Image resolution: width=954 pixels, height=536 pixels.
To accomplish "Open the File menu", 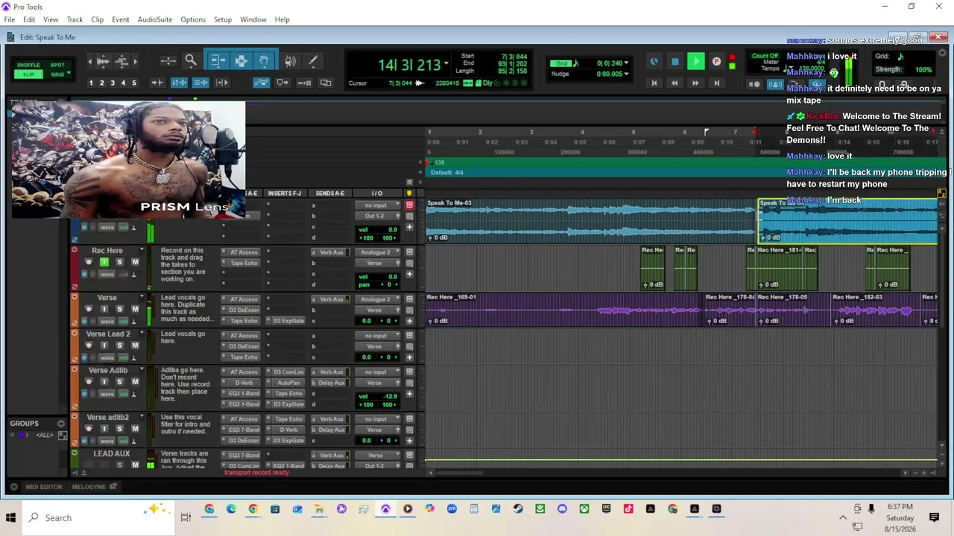I will (10, 19).
